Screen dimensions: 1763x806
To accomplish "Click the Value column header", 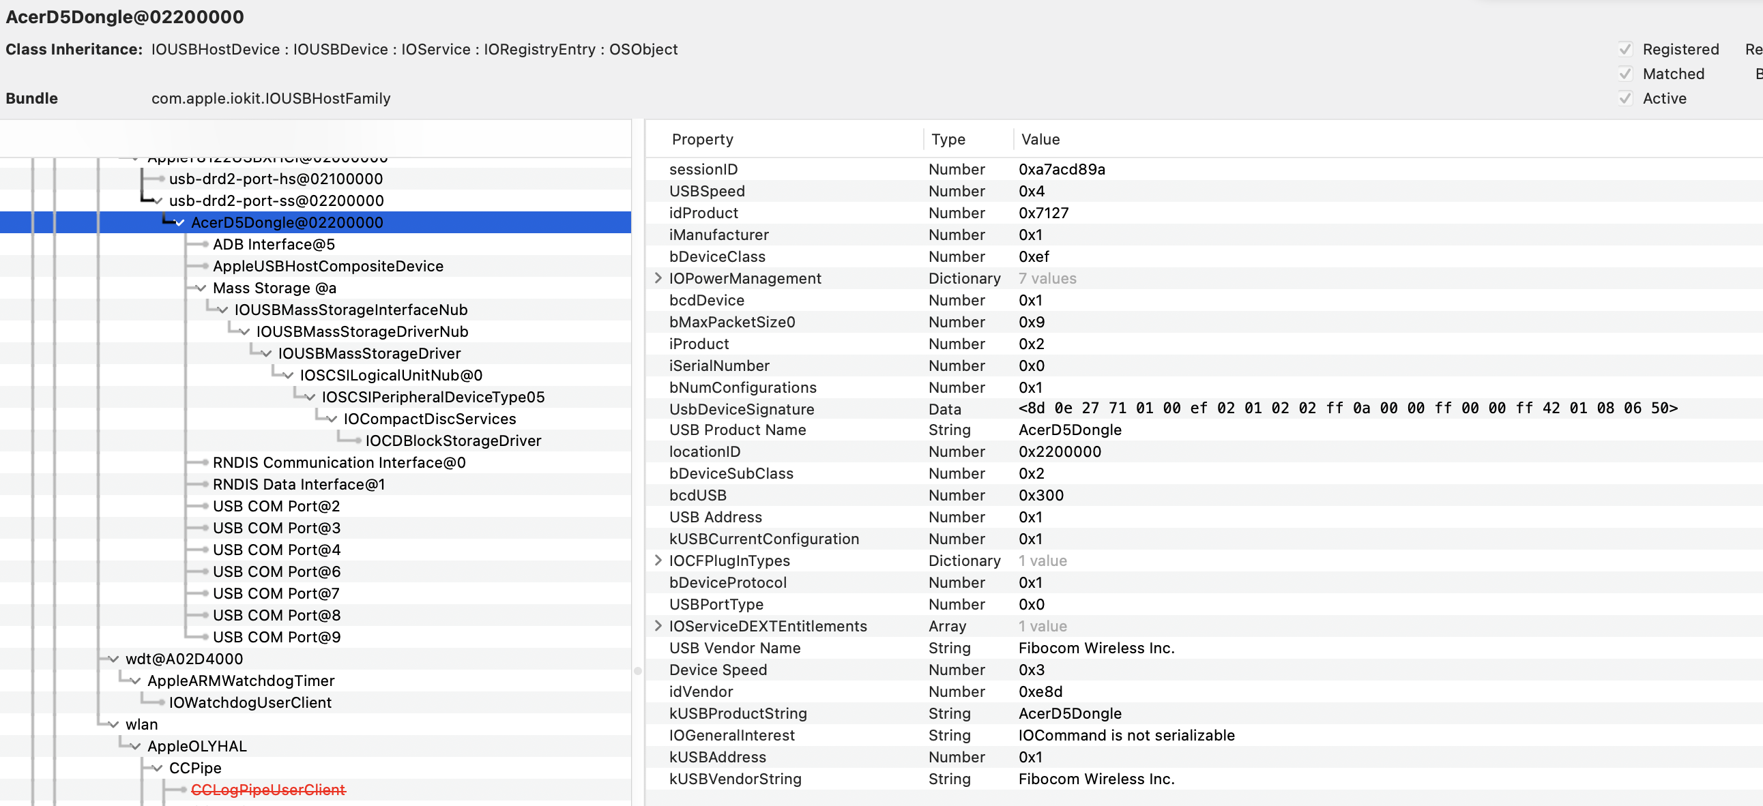I will [1040, 140].
